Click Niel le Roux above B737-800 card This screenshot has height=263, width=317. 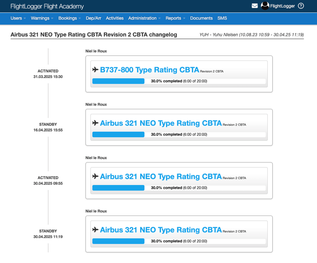point(96,51)
